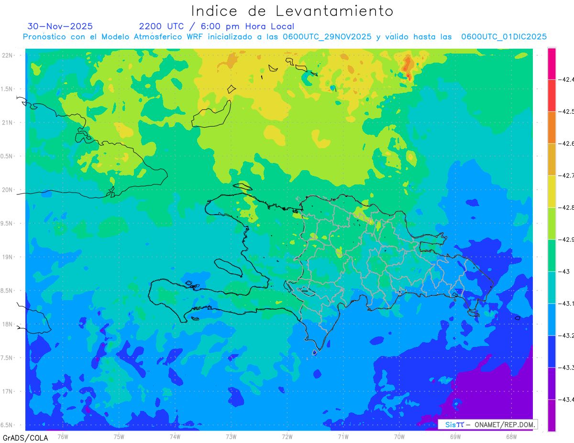Click the legend value -42.9
This screenshot has width=574, height=443.
click(566, 240)
